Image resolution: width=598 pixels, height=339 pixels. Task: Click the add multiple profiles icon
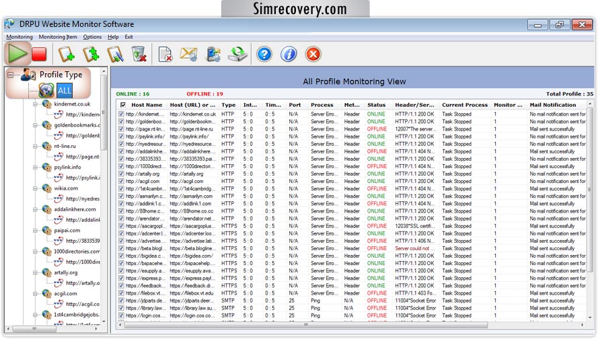tap(91, 54)
